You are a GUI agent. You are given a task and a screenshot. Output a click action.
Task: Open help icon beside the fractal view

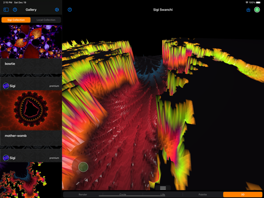(x=70, y=10)
